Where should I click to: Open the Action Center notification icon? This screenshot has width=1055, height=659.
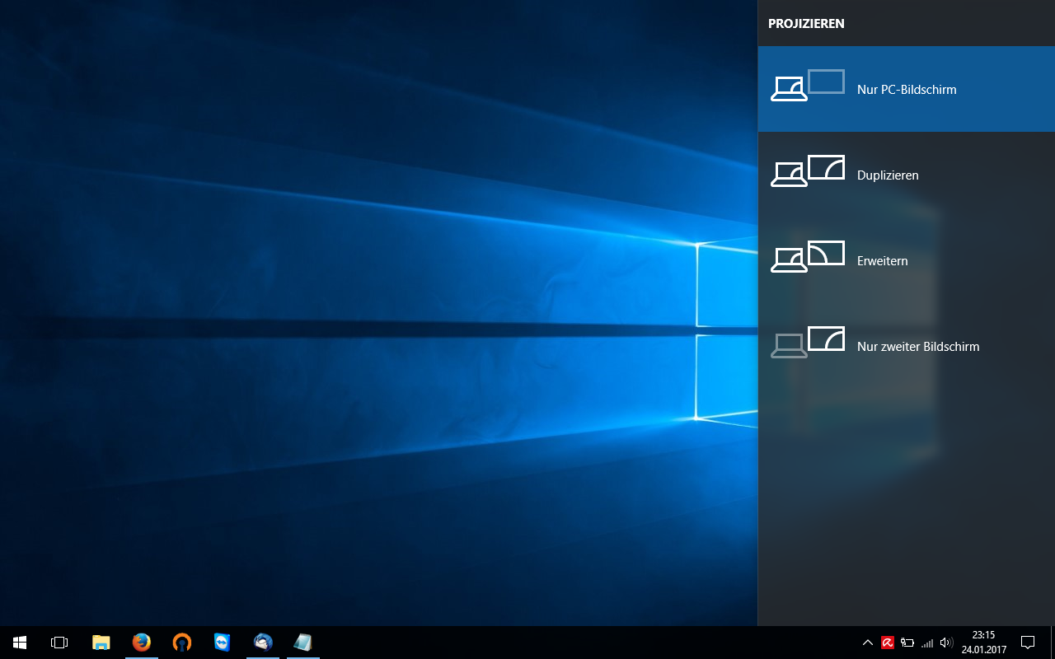point(1027,643)
